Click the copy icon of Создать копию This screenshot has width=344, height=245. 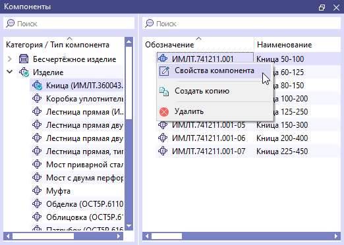pos(164,92)
